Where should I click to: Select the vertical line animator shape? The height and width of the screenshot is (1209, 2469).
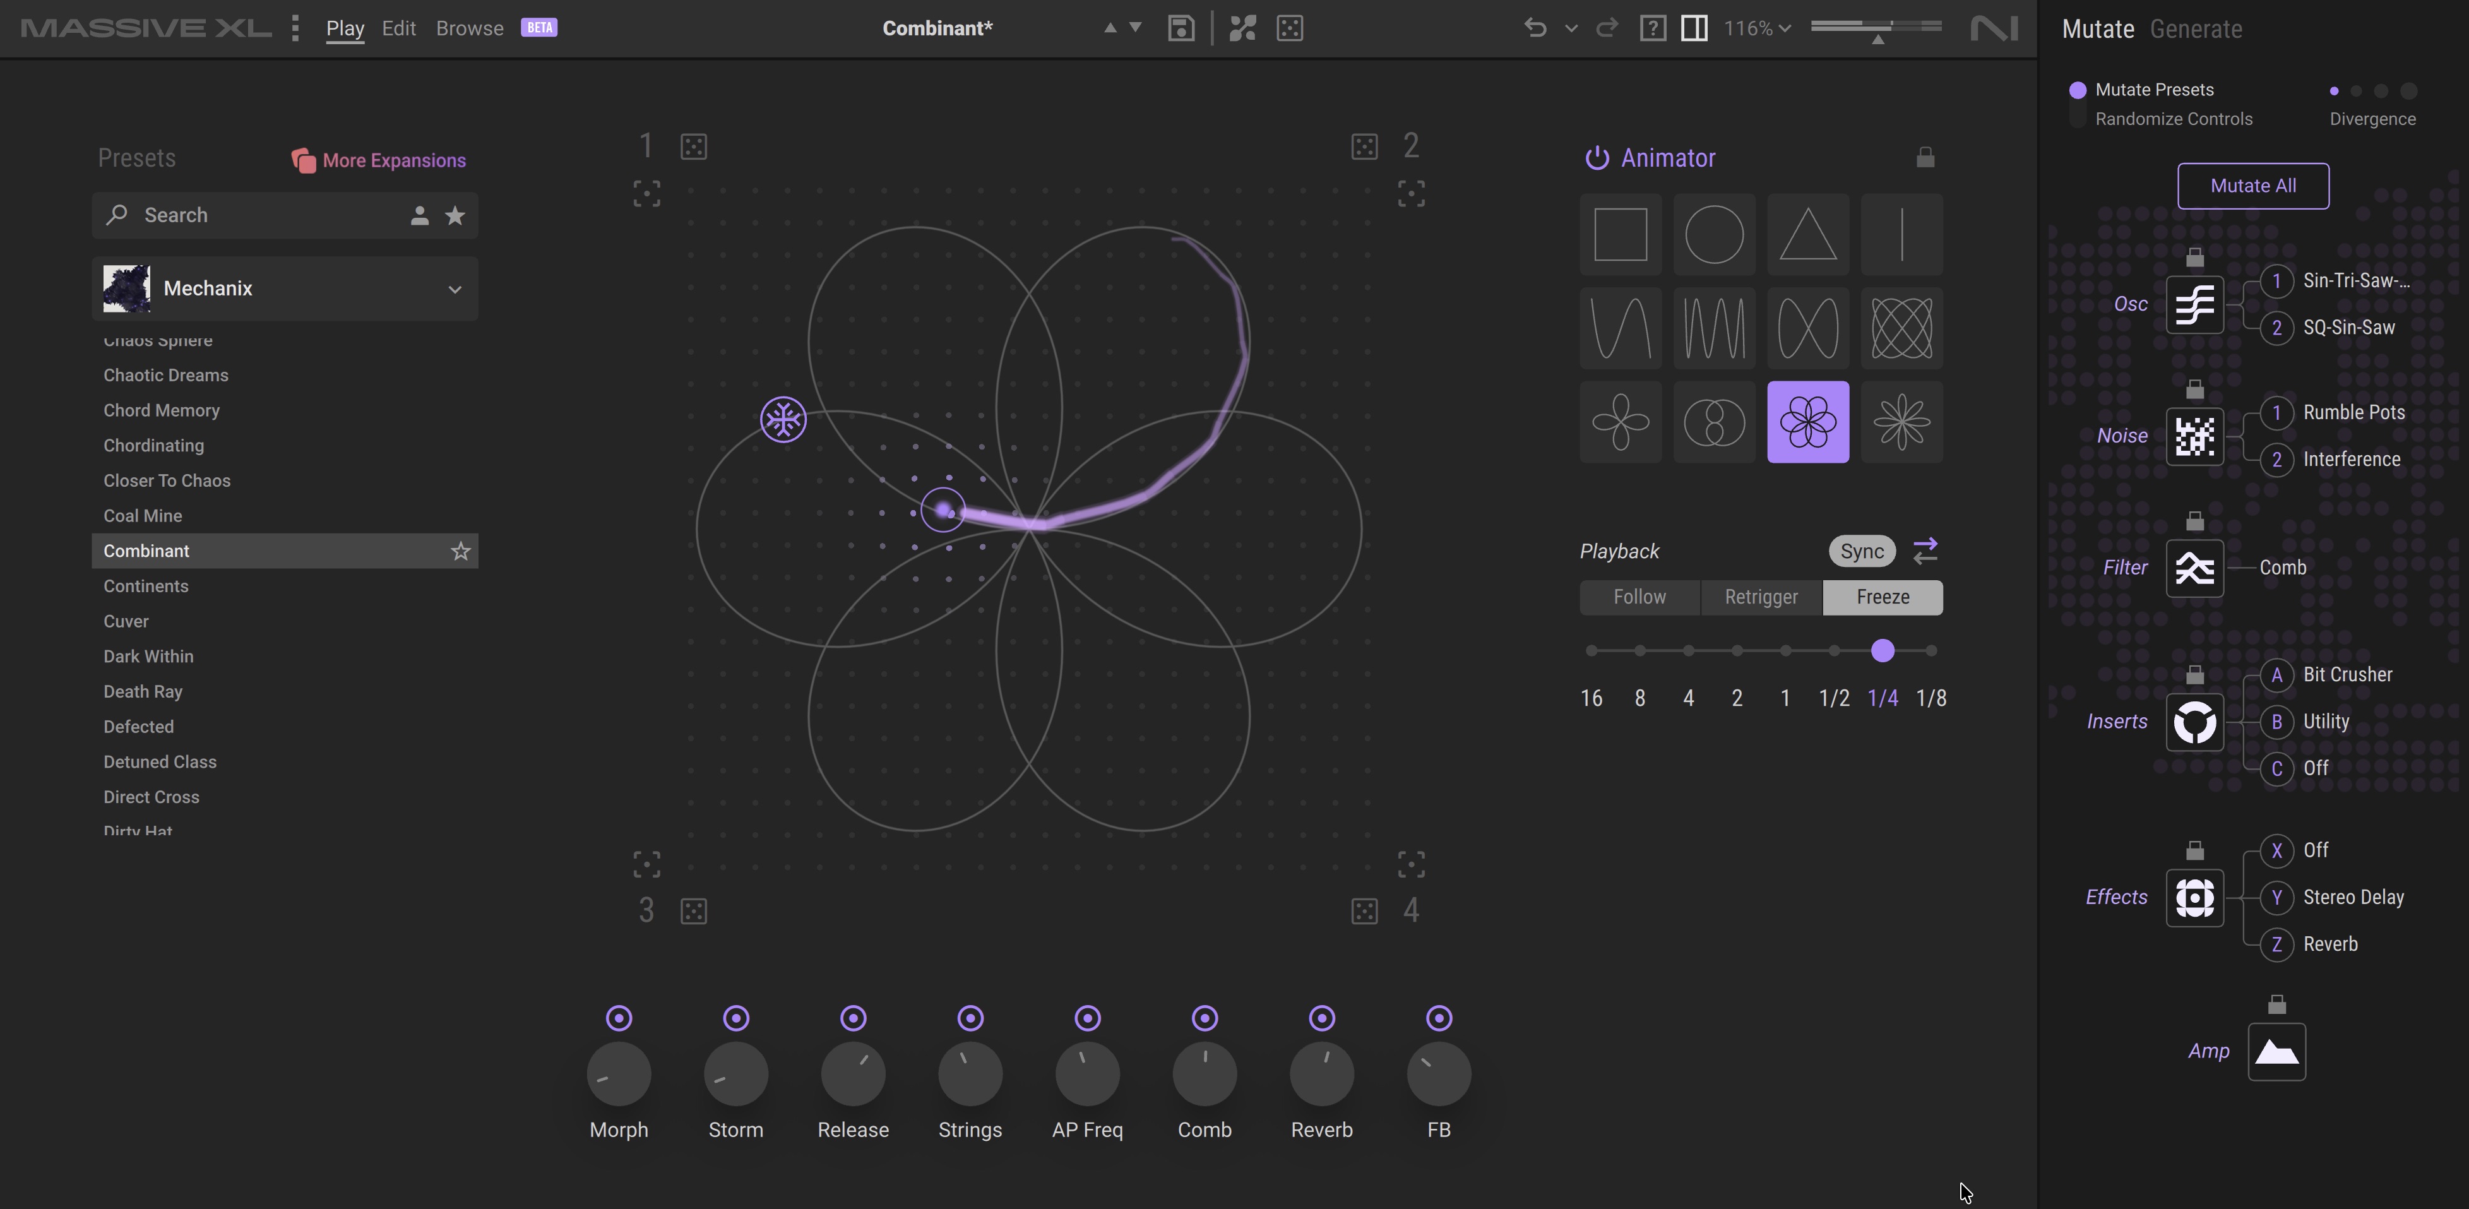[x=1901, y=234]
